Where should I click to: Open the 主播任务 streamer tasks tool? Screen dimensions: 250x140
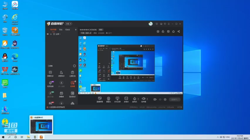(72, 74)
